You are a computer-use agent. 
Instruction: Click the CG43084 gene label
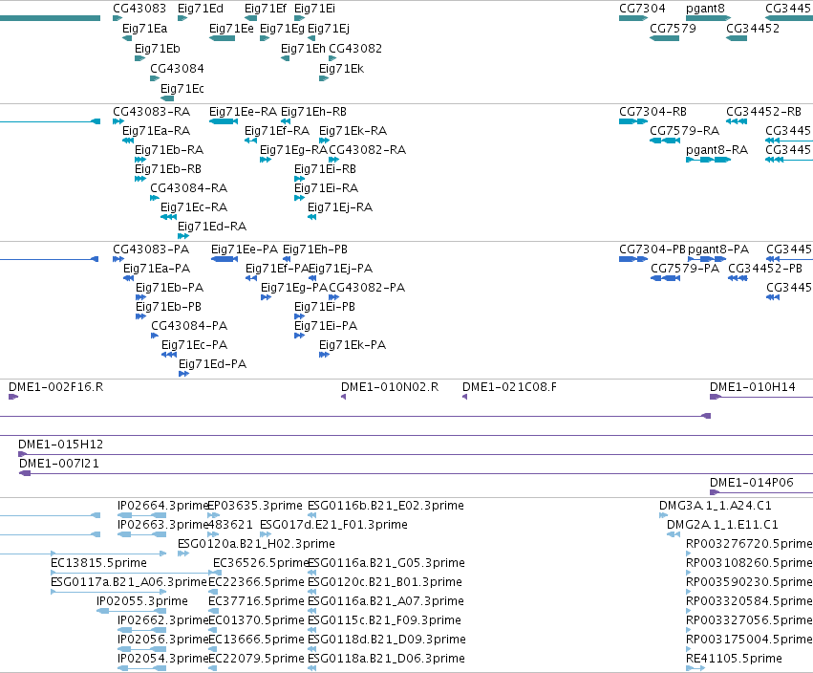click(x=177, y=69)
